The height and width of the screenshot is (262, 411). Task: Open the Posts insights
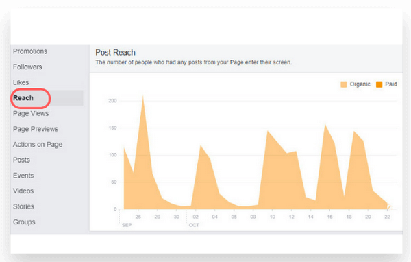point(21,160)
